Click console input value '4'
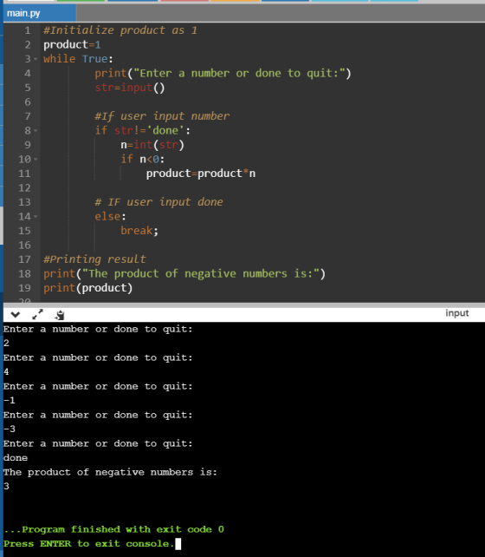 pyautogui.click(x=6, y=372)
